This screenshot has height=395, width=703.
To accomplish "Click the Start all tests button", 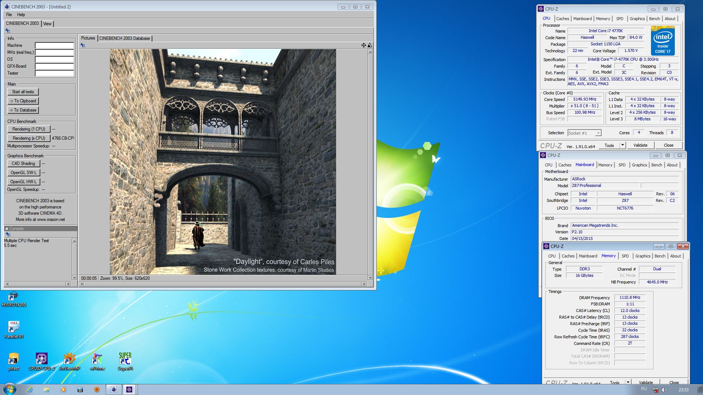I will coord(23,92).
